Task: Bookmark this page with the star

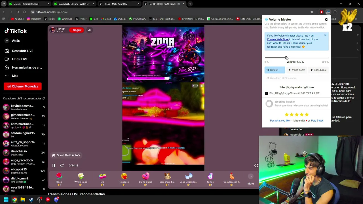Action: click(x=312, y=12)
